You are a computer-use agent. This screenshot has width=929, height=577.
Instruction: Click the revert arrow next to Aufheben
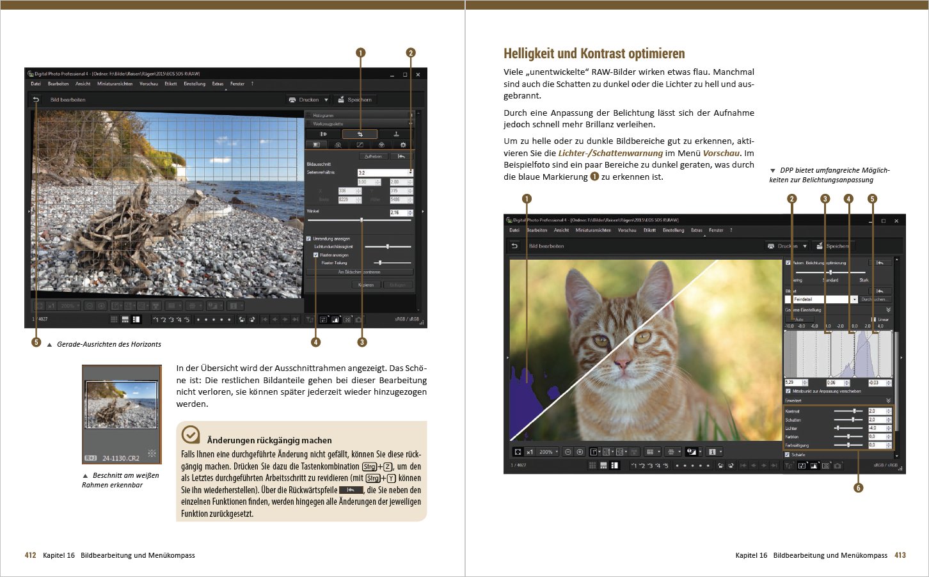coord(401,156)
